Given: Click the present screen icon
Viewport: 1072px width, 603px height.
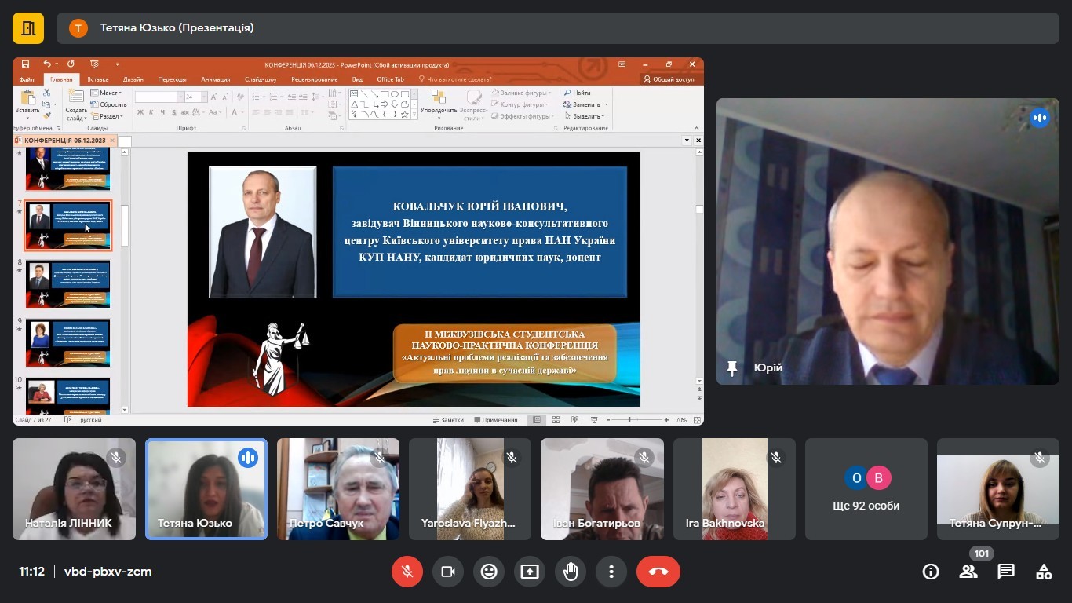Looking at the screenshot, I should pos(530,572).
